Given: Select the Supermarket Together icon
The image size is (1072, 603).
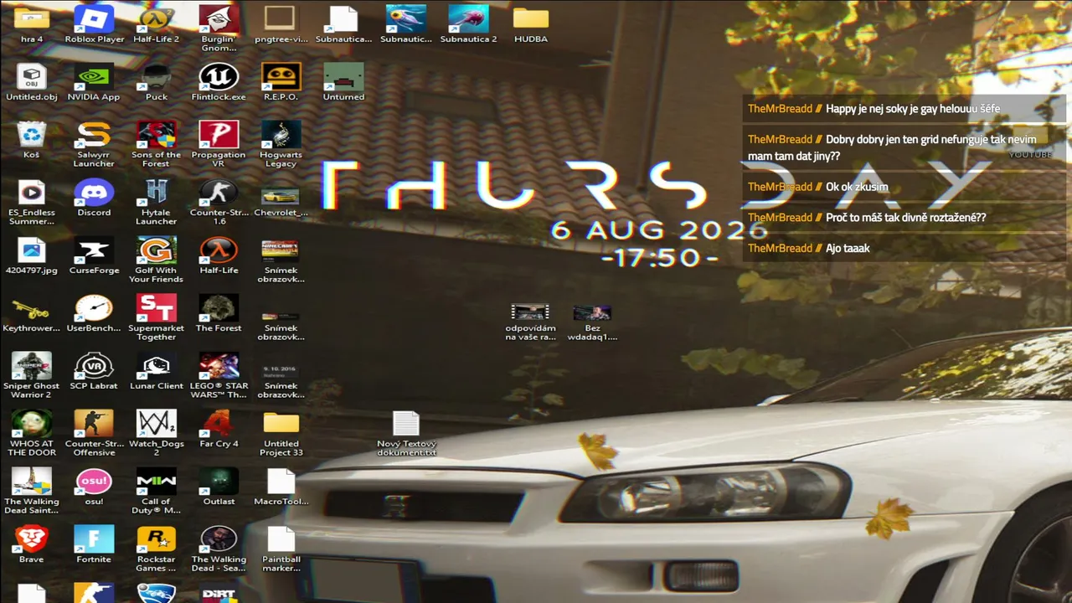Looking at the screenshot, I should [156, 317].
